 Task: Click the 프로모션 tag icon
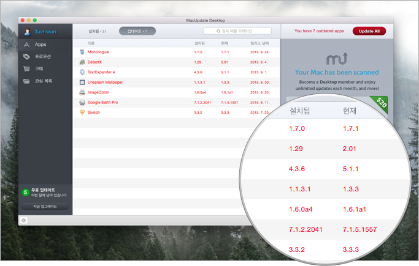(26, 56)
